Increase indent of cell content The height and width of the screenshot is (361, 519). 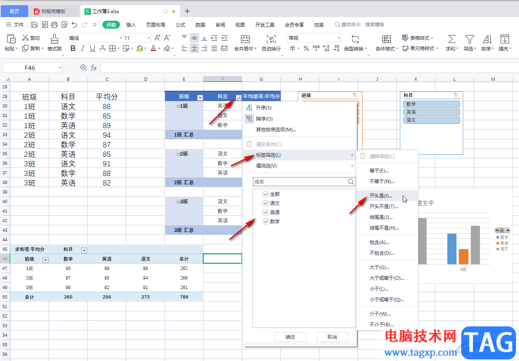click(224, 38)
